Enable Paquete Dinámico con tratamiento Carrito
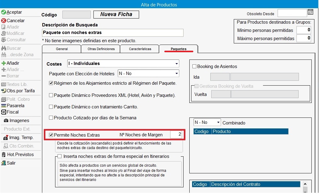The height and width of the screenshot is (194, 319). click(51, 107)
